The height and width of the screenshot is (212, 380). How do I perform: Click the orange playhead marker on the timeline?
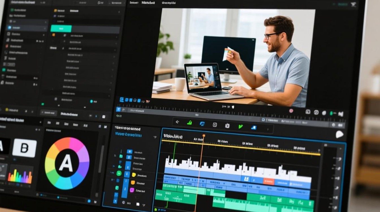click(204, 136)
